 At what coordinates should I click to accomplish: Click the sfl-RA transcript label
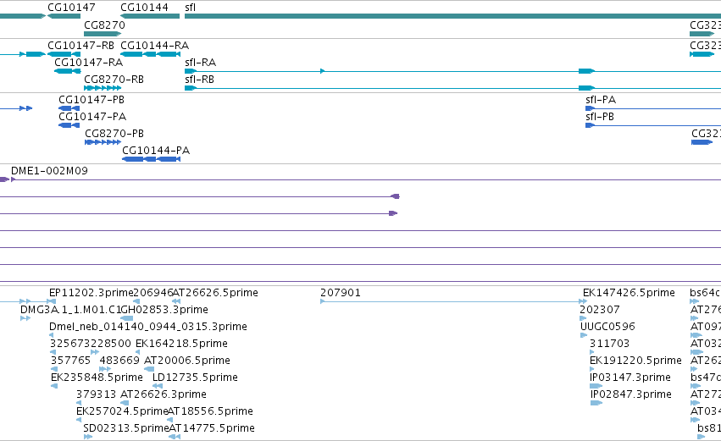pos(200,63)
